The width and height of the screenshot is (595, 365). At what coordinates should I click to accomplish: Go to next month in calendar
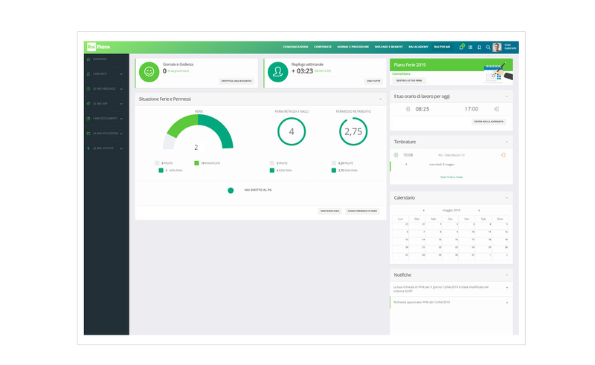click(479, 210)
